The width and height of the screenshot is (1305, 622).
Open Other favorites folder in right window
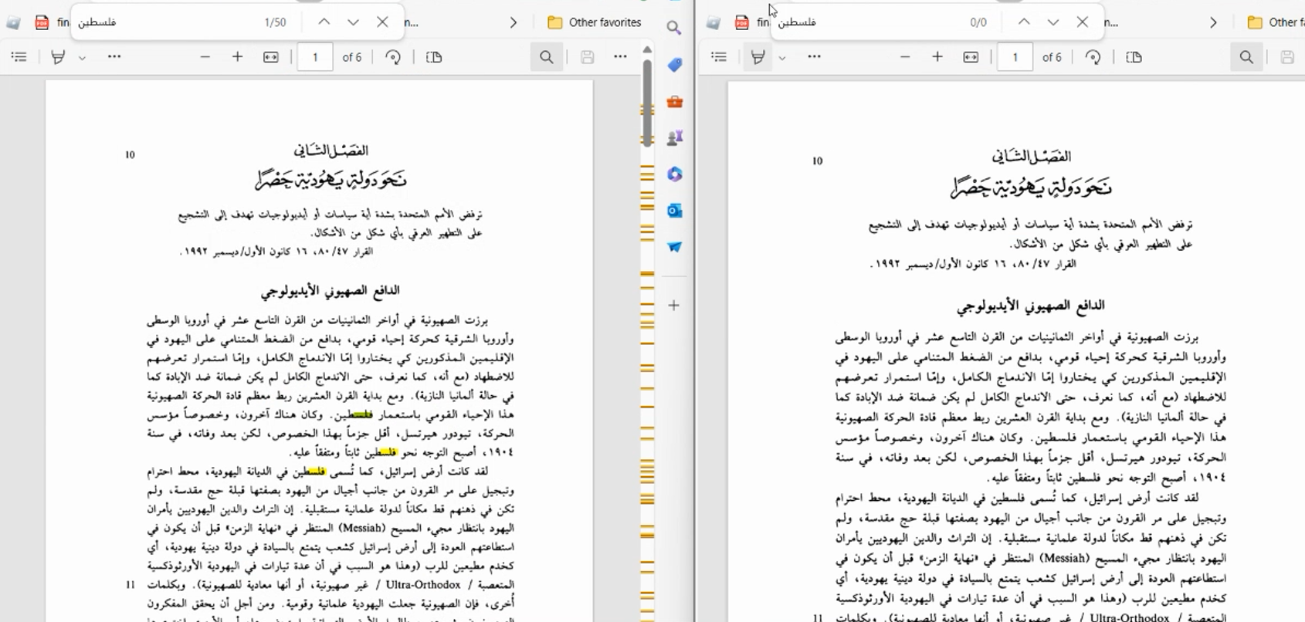pos(1276,22)
